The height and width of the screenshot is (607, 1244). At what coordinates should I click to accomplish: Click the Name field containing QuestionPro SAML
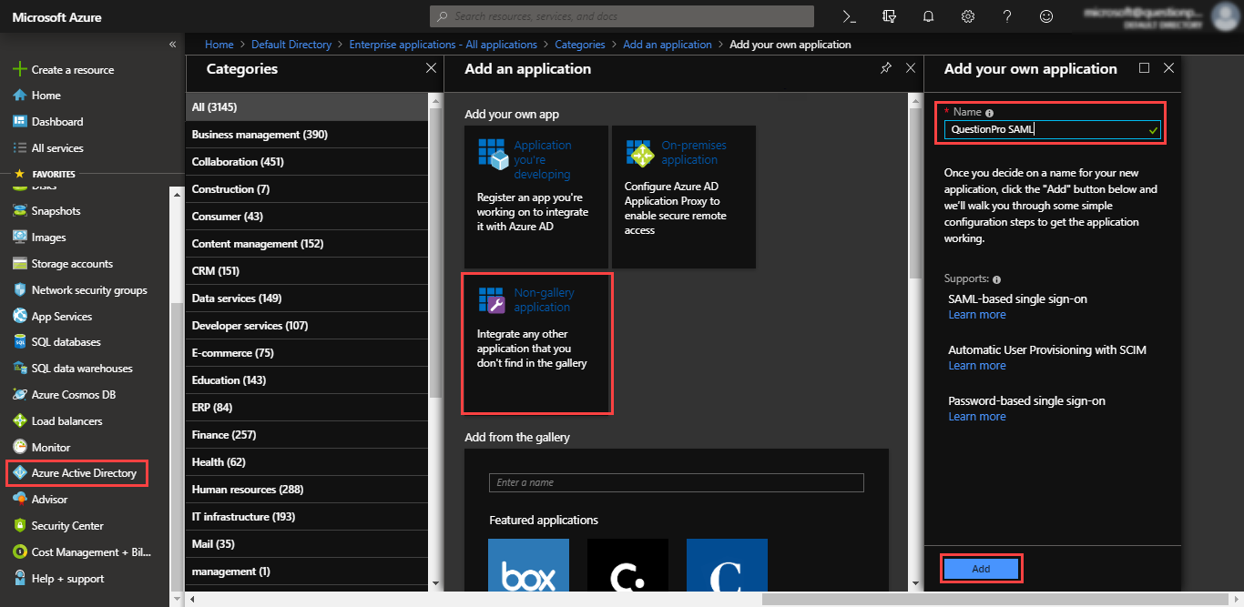1052,129
